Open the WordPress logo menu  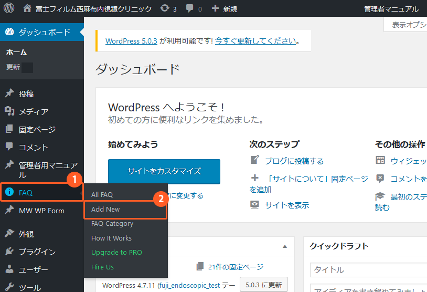[9, 8]
